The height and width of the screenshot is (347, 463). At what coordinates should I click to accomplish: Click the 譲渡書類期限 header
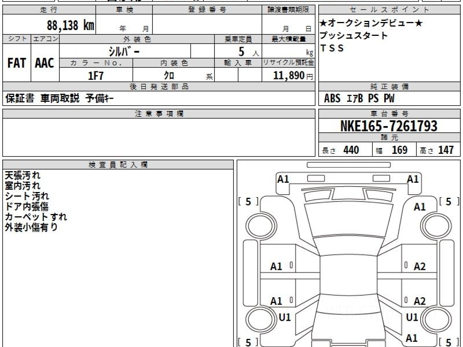[x=288, y=10]
